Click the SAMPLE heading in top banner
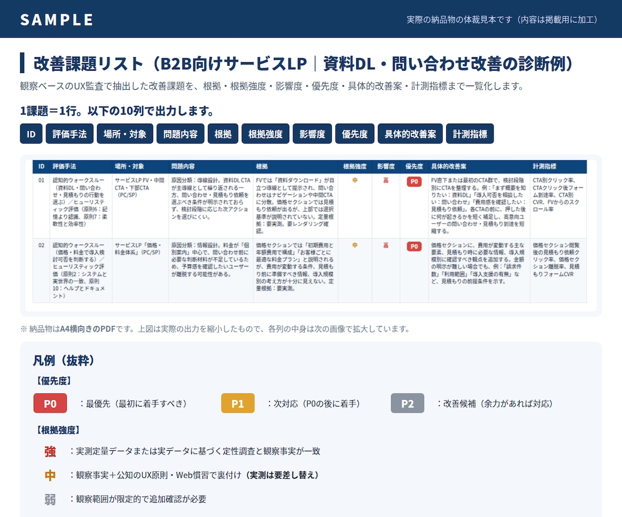The width and height of the screenshot is (622, 517). [57, 19]
